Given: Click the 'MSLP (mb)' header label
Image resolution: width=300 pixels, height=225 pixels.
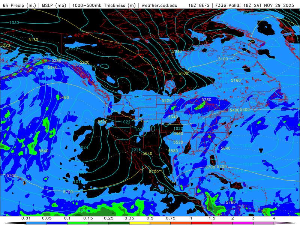Looking at the screenshot, I should pos(54,5).
